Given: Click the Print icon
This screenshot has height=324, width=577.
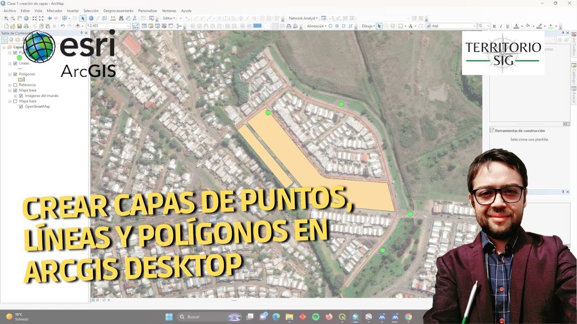Looking at the screenshot, I should click(26, 26).
